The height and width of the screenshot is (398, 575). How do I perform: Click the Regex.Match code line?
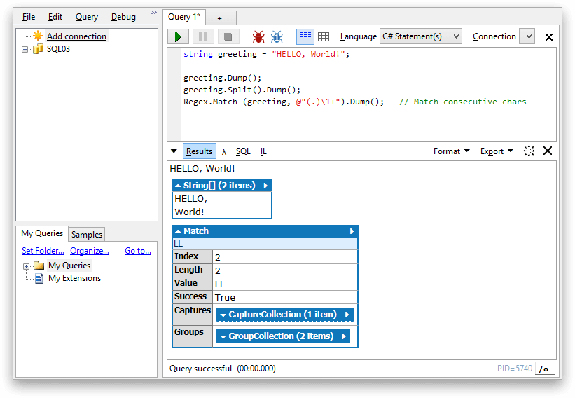354,102
